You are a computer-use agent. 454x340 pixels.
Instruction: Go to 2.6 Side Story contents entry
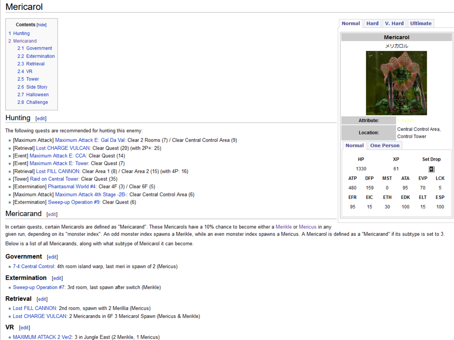pyautogui.click(x=32, y=87)
